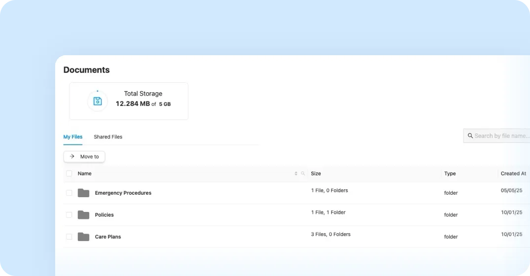Click the Name column header
Viewport: 530px width, 276px height.
85,173
